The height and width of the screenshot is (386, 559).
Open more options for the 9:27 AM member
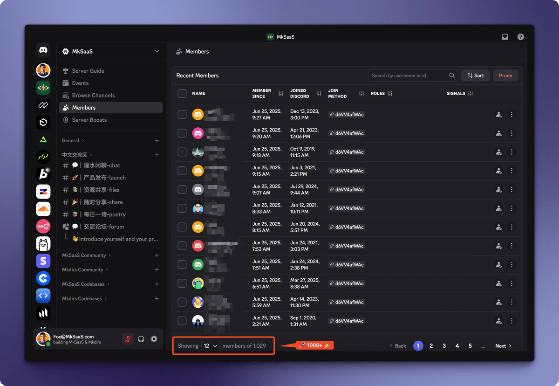pos(512,114)
